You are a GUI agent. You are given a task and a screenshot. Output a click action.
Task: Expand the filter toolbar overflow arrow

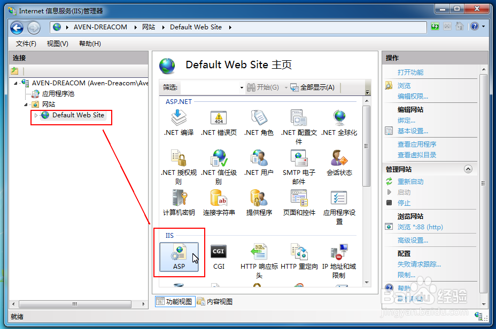[367, 92]
